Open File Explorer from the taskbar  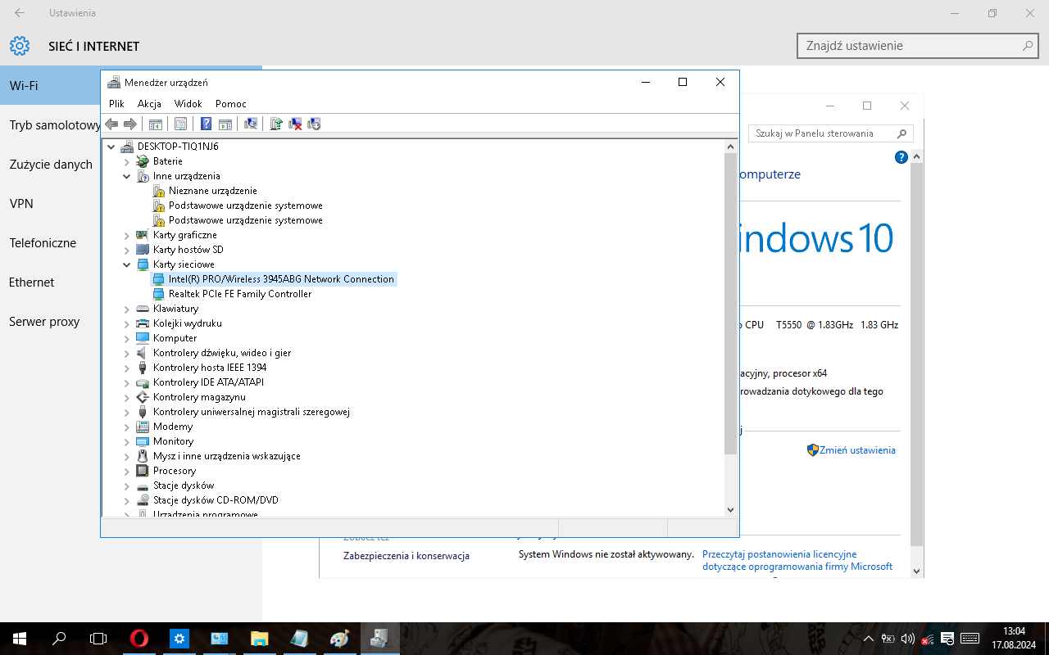259,639
